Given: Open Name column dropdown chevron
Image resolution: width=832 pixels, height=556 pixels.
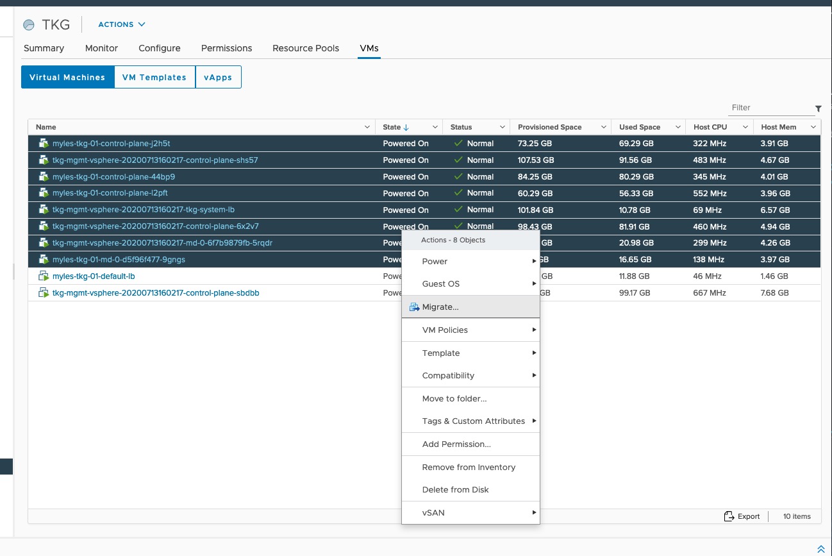Looking at the screenshot, I should click(367, 127).
